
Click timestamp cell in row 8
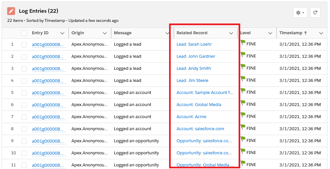(x=300, y=129)
